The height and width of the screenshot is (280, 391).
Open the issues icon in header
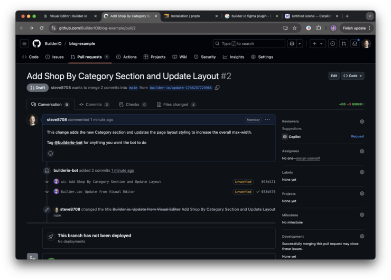[x=332, y=44]
